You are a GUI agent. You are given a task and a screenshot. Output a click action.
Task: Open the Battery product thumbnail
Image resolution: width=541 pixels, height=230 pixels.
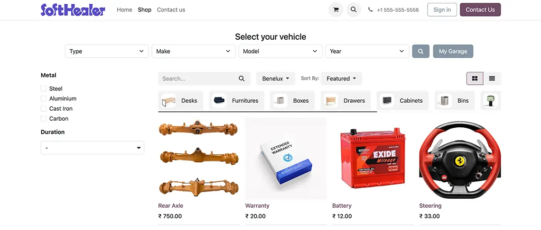click(x=372, y=159)
